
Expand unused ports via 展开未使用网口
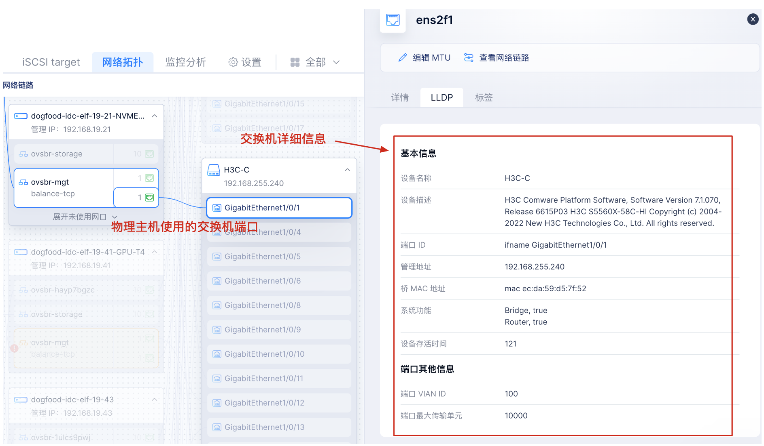[x=85, y=217]
